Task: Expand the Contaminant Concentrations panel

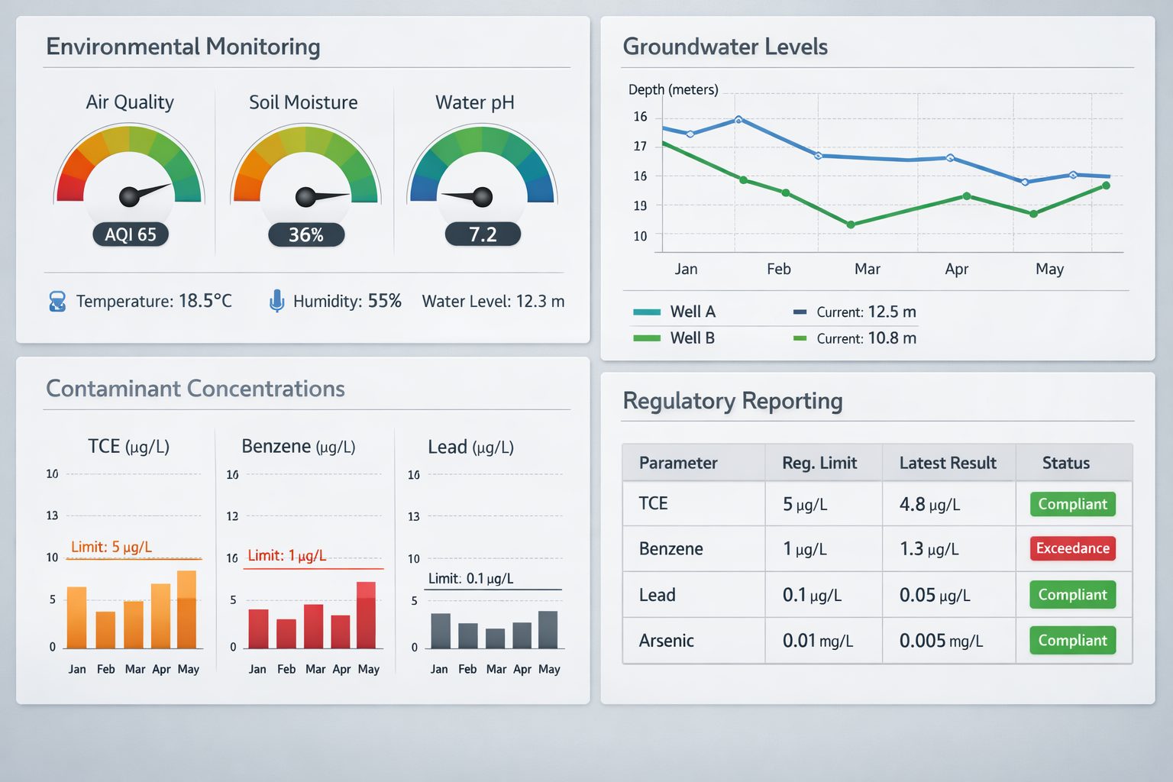Action: point(195,389)
